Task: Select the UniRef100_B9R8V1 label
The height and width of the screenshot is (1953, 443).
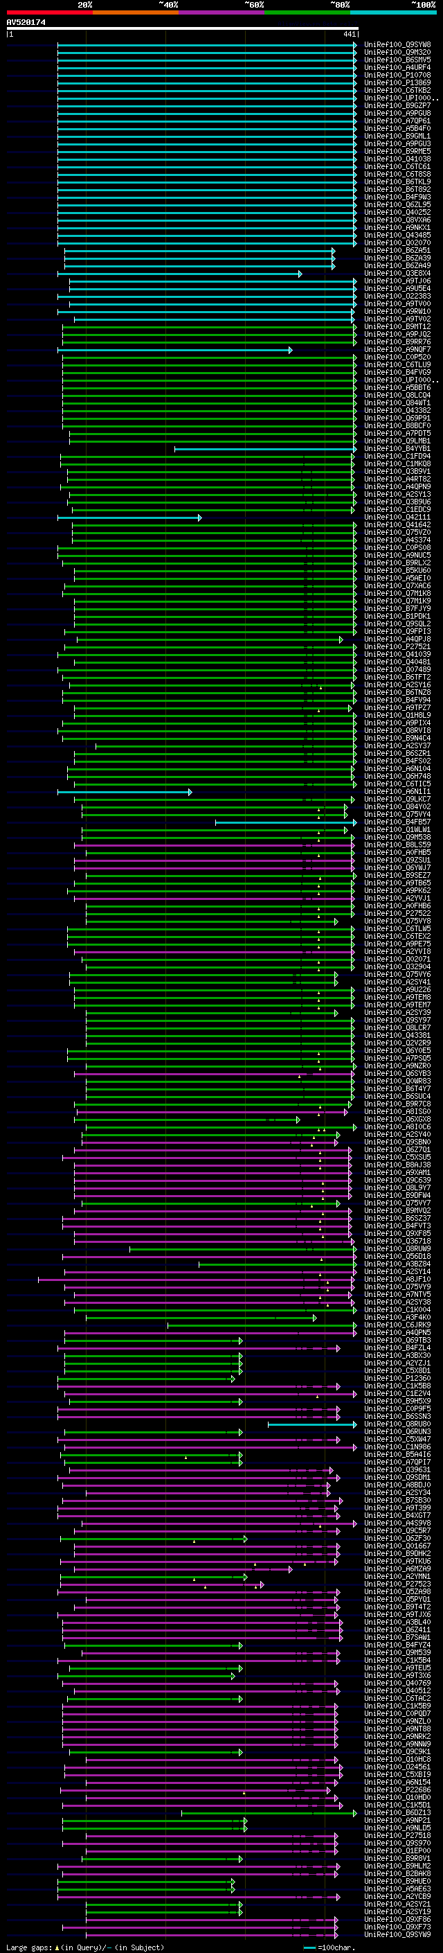Action: [x=397, y=1859]
